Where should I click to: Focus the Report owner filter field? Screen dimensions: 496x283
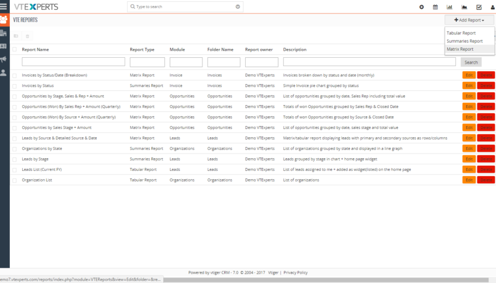click(x=261, y=62)
